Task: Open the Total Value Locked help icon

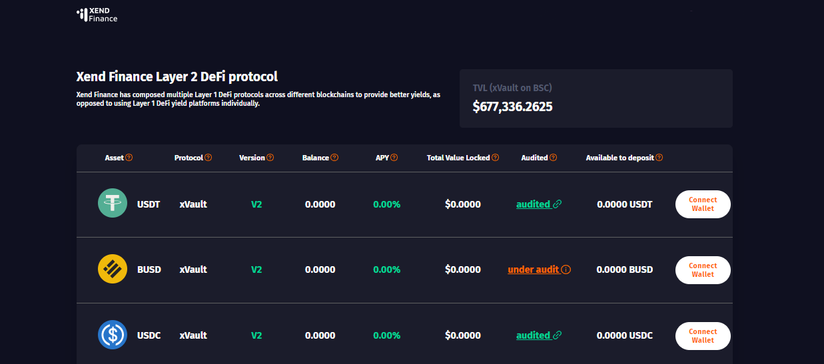Action: [496, 158]
